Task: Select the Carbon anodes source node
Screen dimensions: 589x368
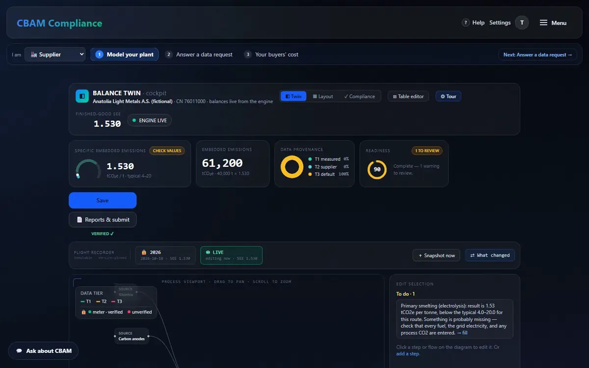Action: click(132, 336)
